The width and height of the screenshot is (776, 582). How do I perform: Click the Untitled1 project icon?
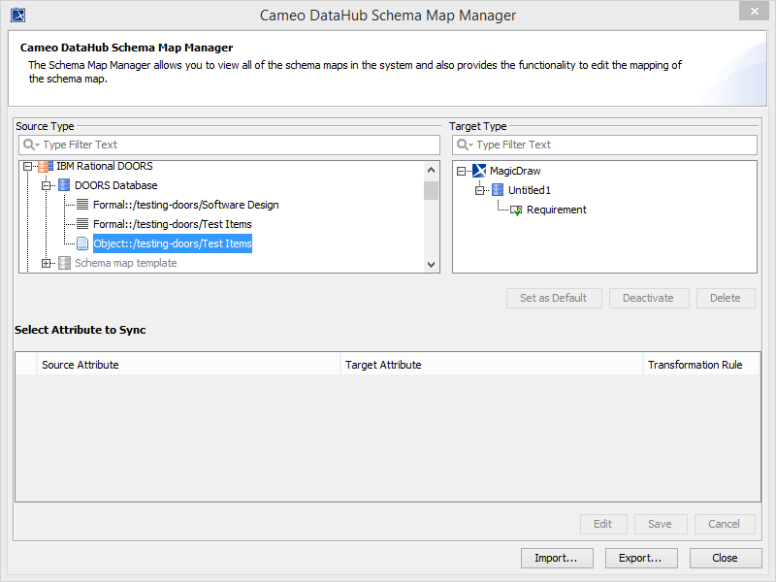pos(498,190)
